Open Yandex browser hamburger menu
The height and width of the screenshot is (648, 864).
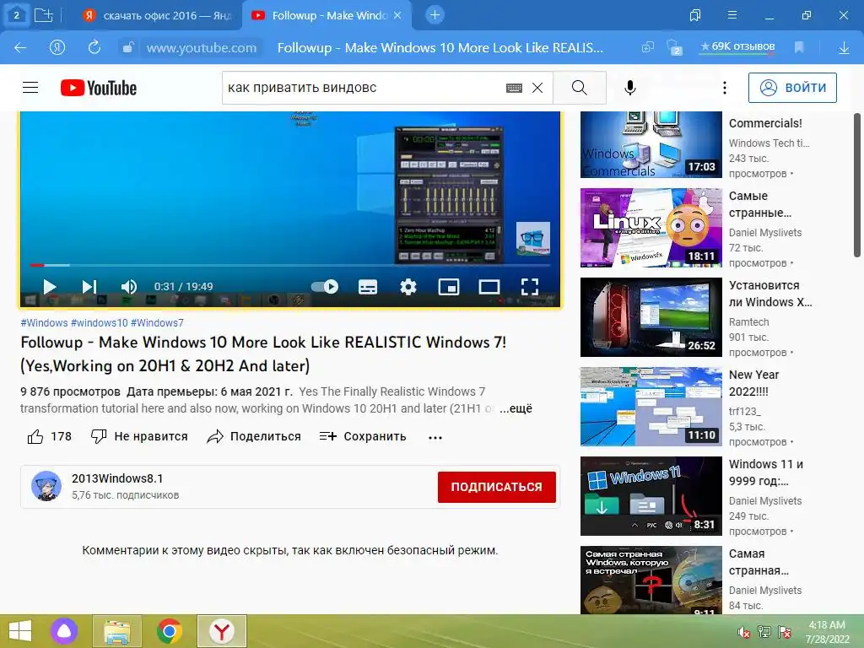click(x=732, y=15)
